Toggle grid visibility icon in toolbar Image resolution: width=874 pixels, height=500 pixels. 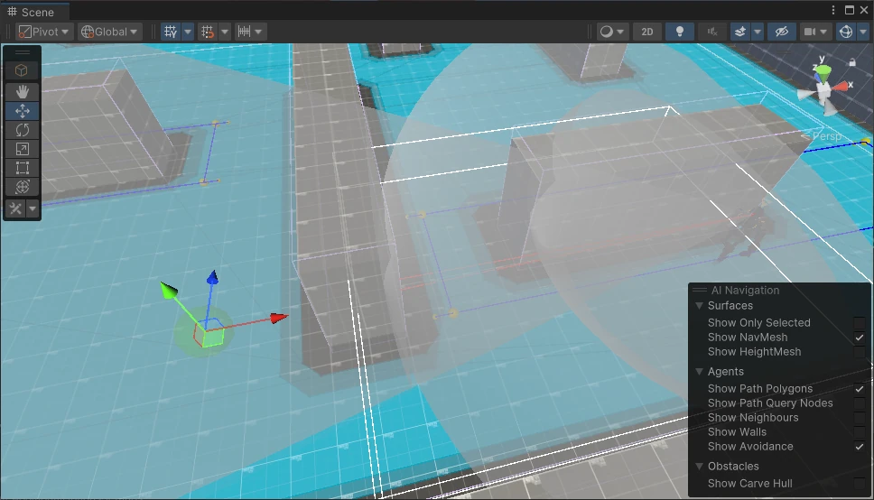[x=171, y=32]
